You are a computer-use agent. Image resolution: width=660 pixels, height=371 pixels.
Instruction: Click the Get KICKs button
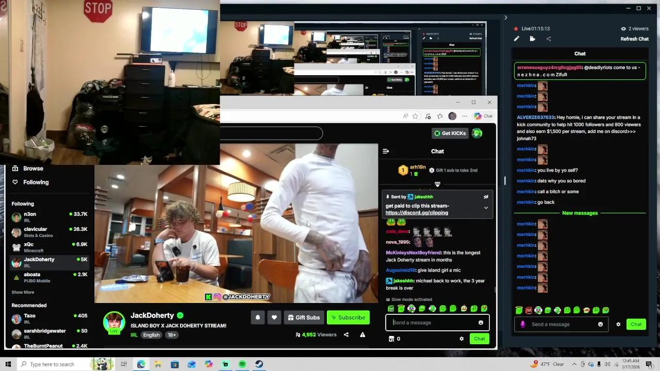tap(450, 133)
